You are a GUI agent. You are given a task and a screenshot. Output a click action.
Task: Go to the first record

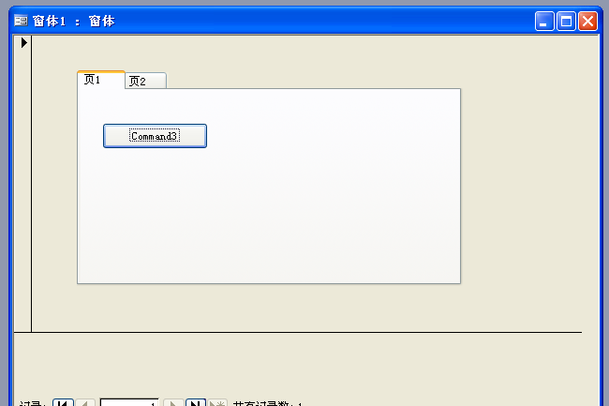63,402
